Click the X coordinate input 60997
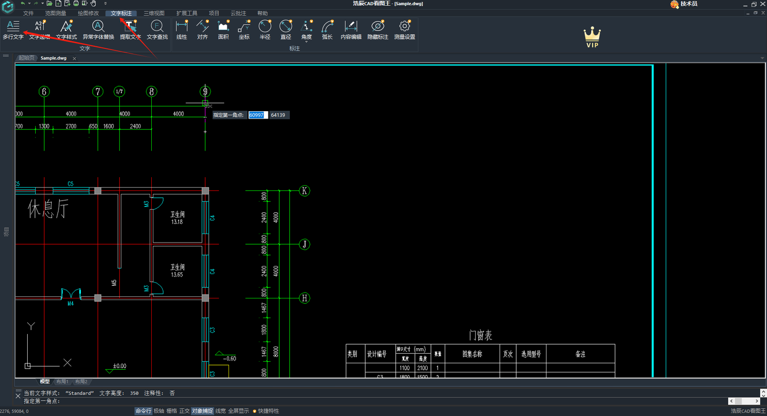 point(258,115)
